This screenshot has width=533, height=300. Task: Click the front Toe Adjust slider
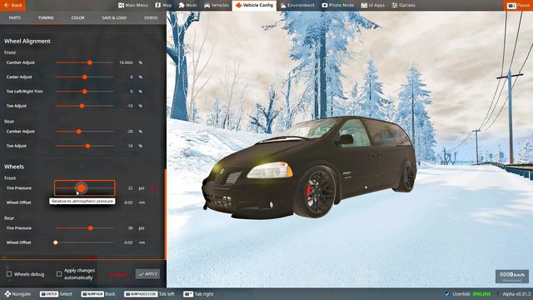coord(84,106)
